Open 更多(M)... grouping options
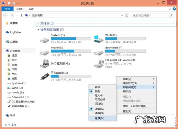 point(103,118)
